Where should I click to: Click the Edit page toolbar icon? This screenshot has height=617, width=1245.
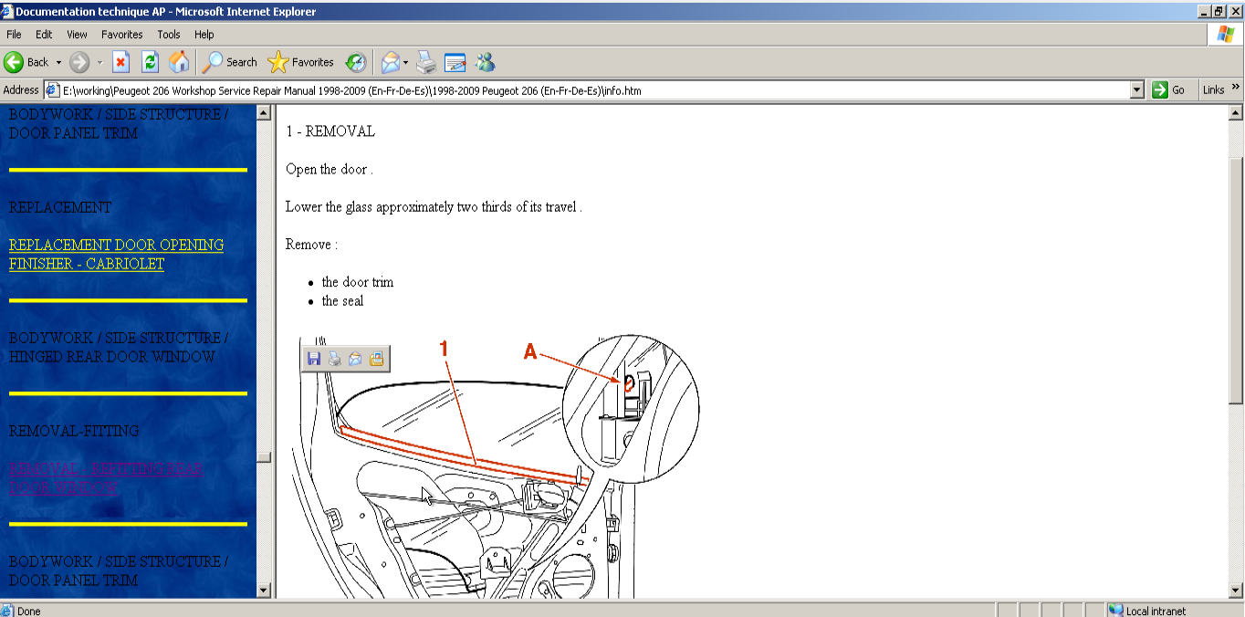(455, 62)
